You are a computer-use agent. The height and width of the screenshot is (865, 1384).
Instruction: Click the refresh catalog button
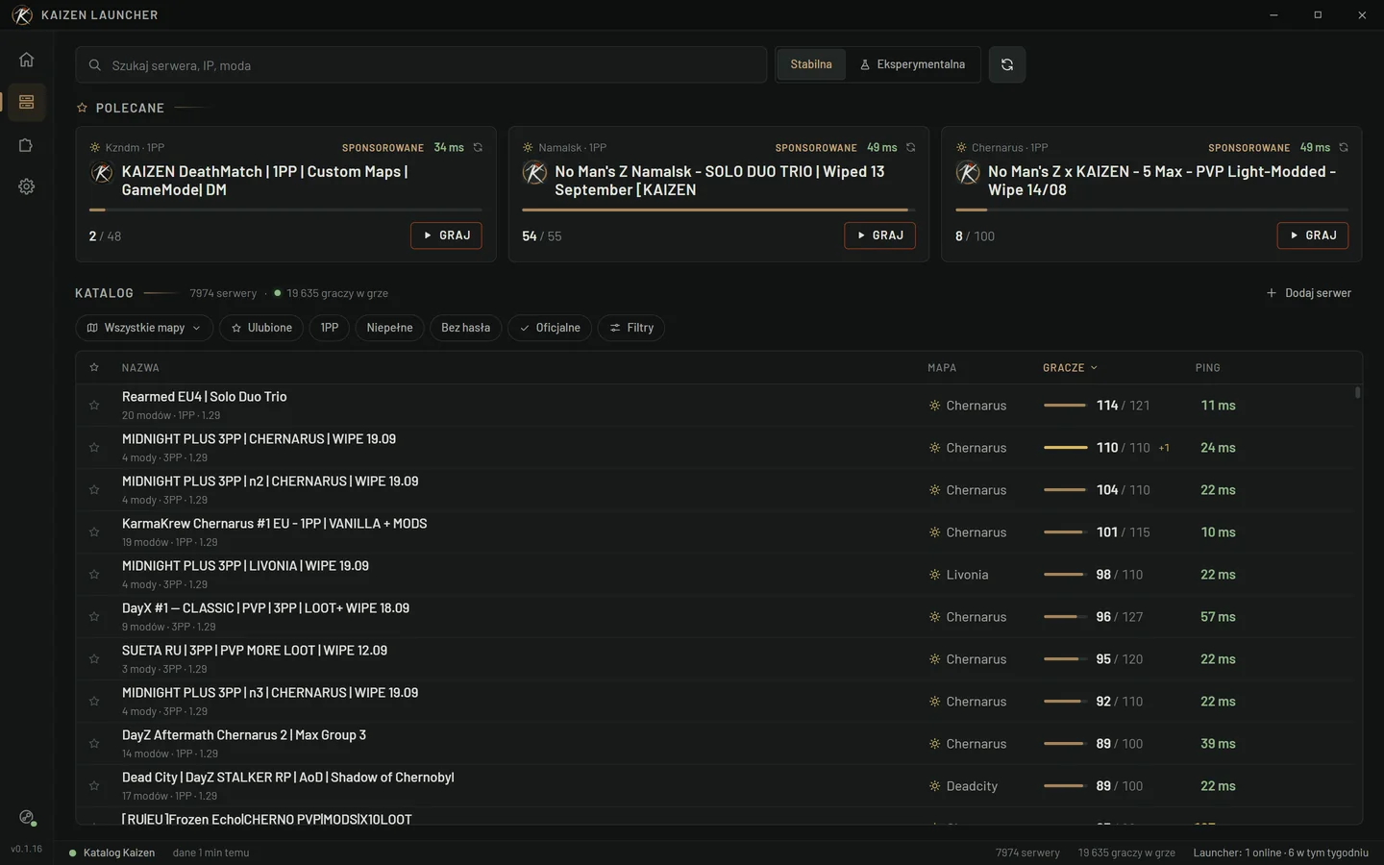tap(1006, 64)
